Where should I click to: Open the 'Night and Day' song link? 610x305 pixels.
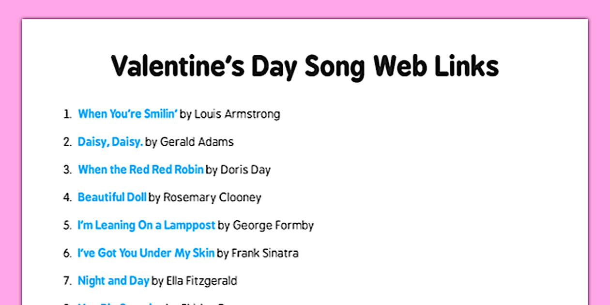click(x=113, y=281)
